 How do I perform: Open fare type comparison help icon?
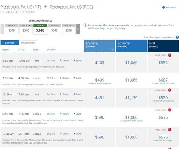click(177, 37)
